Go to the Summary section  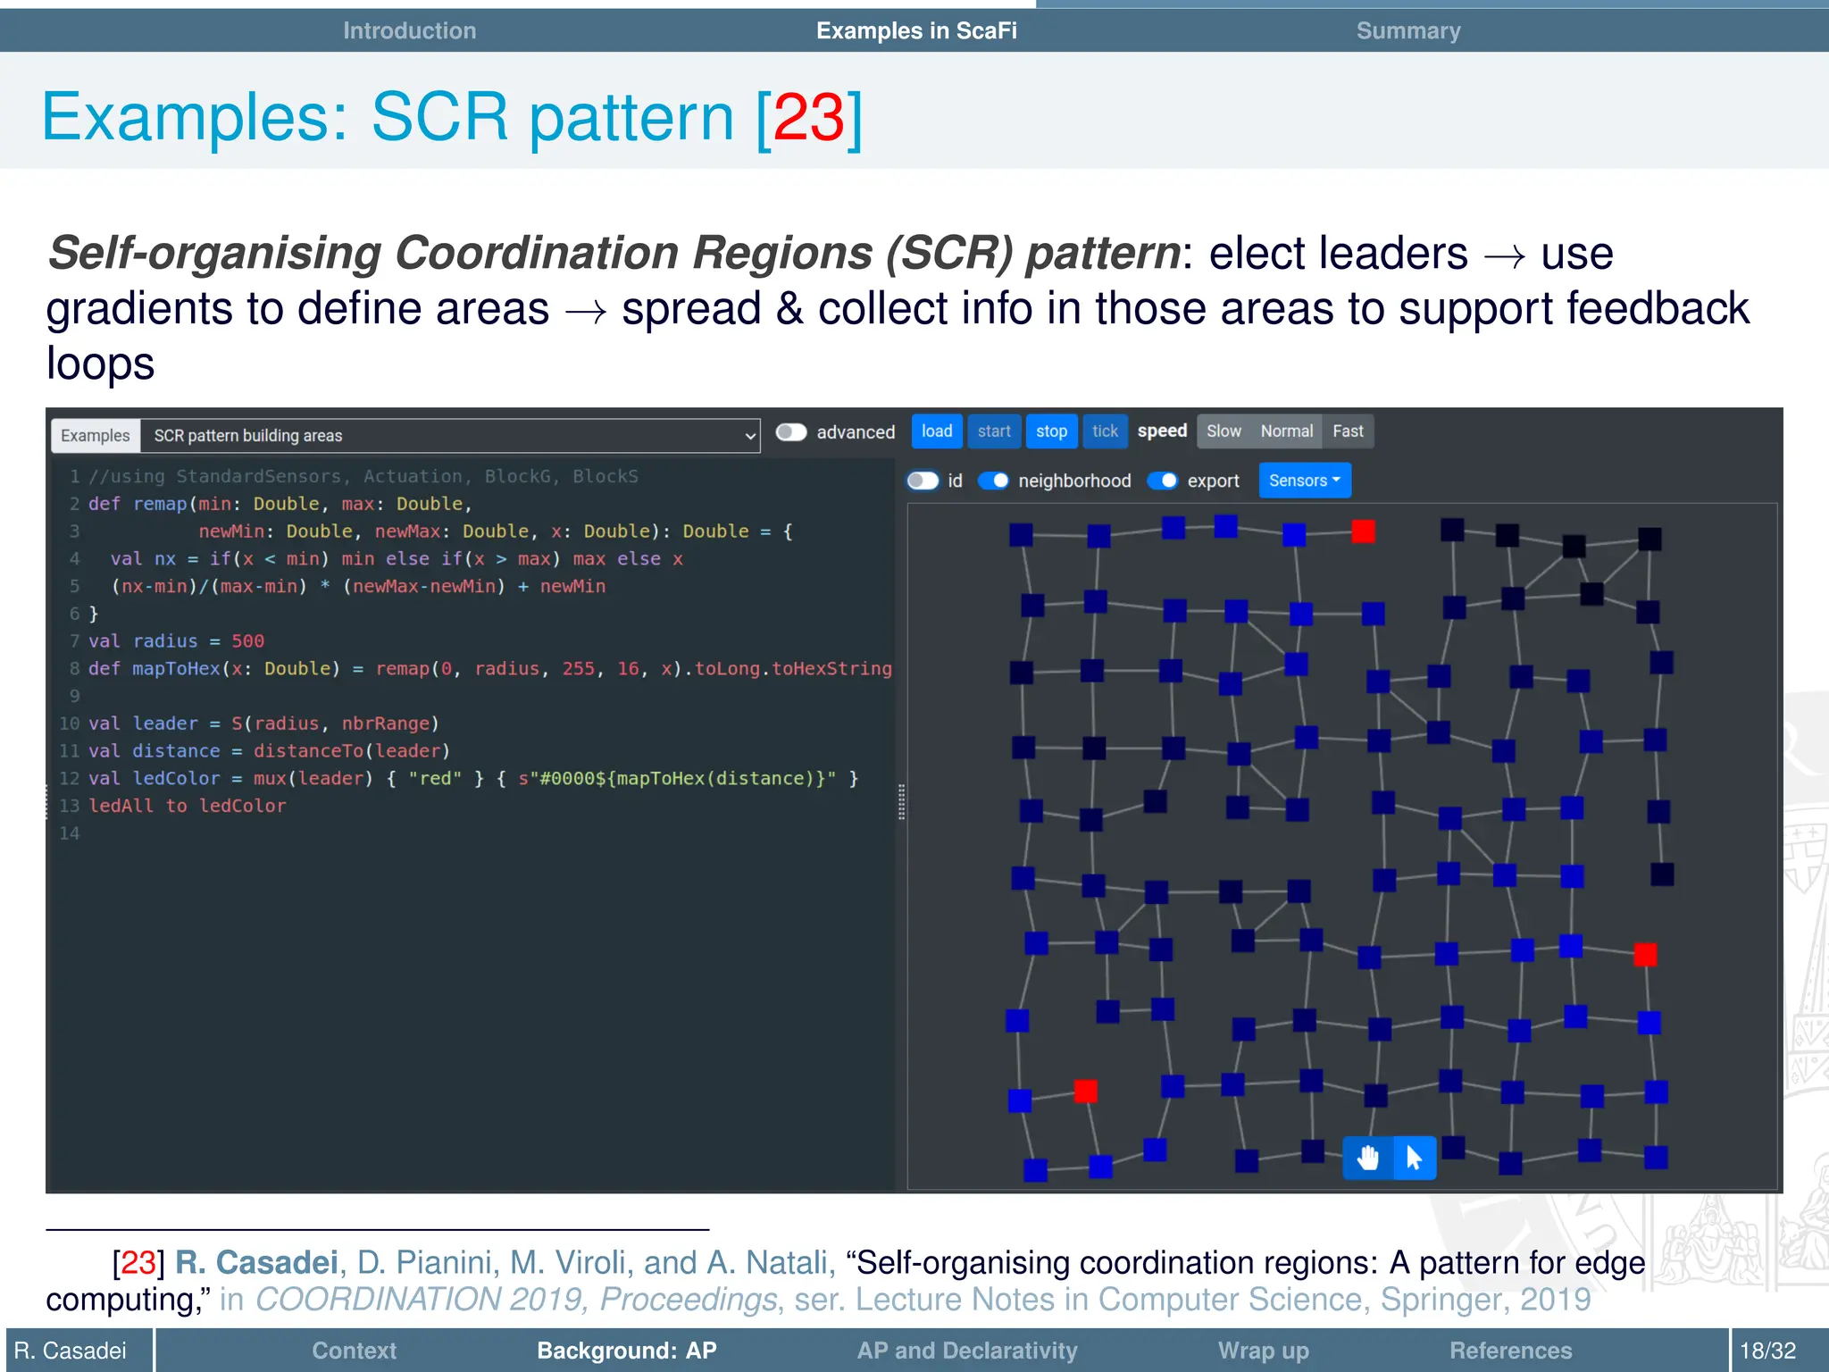pos(1408,30)
